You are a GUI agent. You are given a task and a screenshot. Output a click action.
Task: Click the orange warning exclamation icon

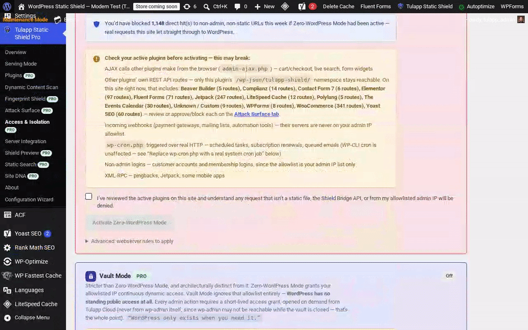click(x=96, y=59)
